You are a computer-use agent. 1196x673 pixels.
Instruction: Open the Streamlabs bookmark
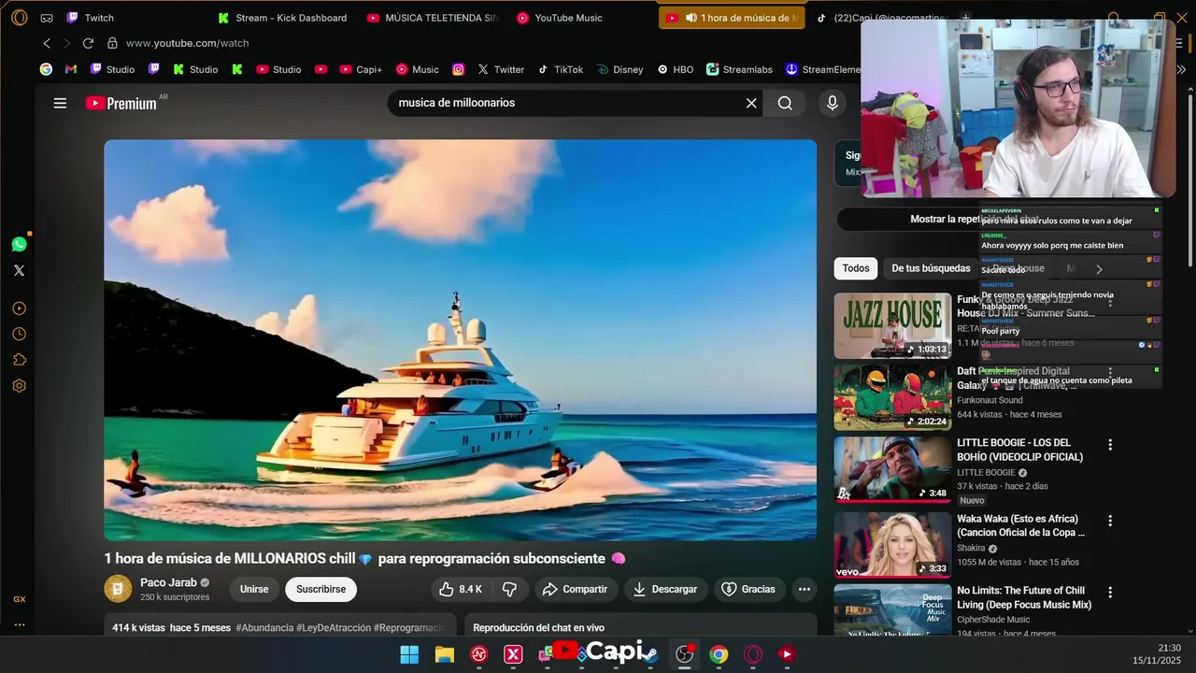pyautogui.click(x=739, y=69)
